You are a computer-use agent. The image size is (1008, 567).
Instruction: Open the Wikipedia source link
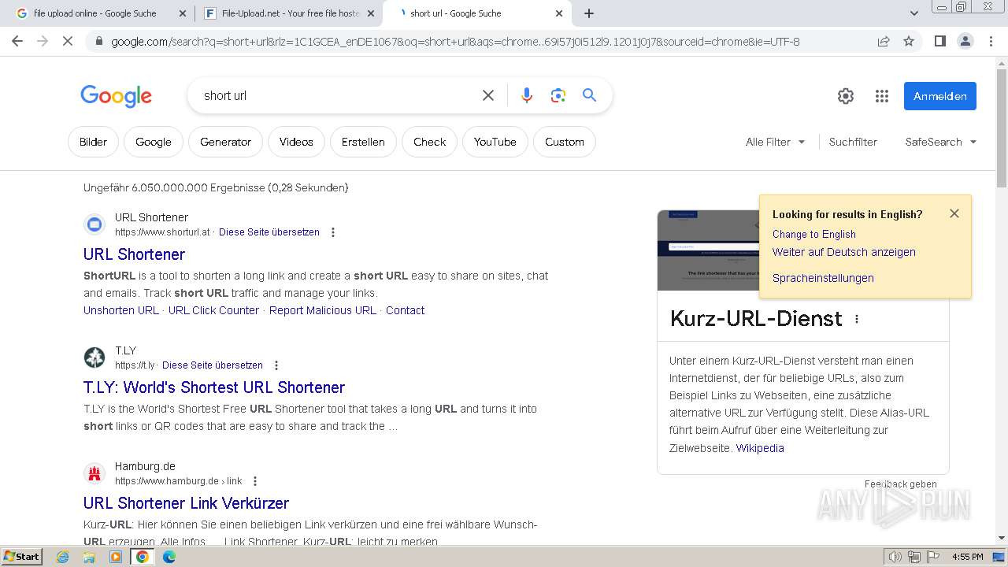click(x=760, y=448)
